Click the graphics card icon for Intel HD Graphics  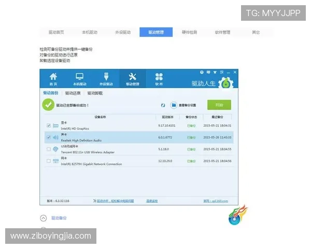56,126
